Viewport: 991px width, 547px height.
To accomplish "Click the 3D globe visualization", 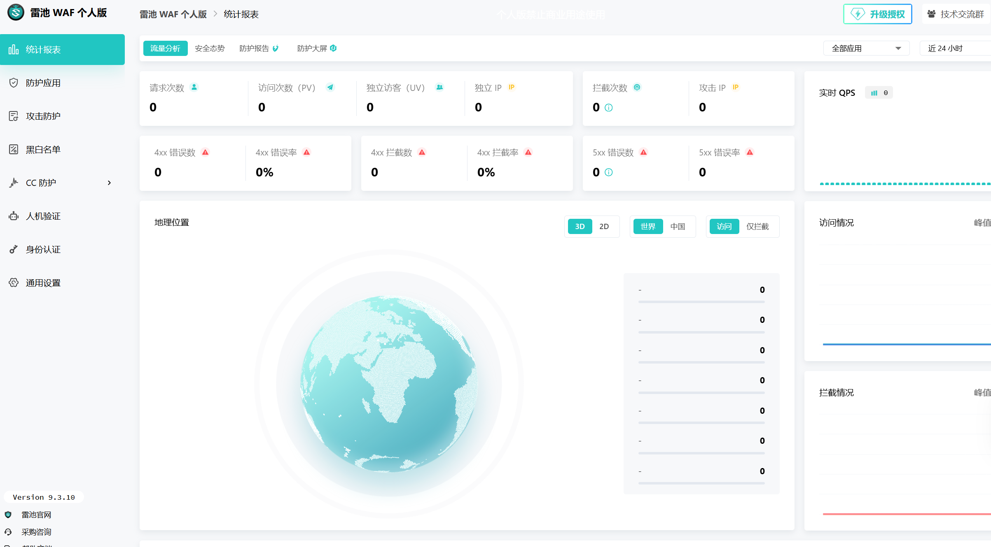I will [389, 384].
